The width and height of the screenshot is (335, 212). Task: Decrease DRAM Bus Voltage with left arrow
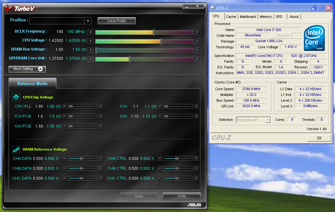(90, 50)
